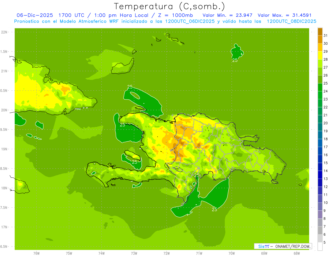The image size is (333, 257).
Task: Click the '31' value on the color scale
Action: (326, 35)
